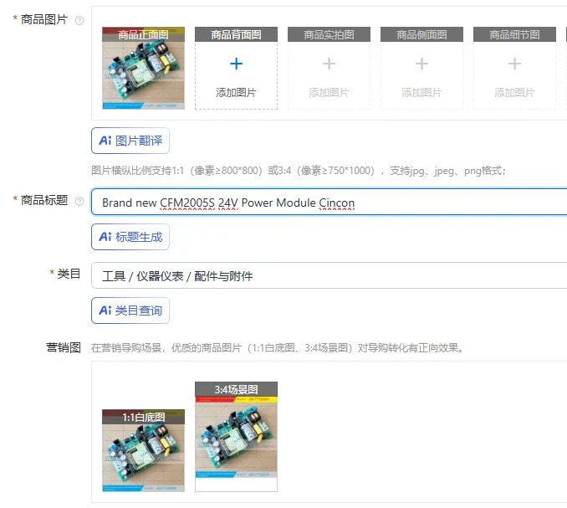
Task: Click the Ai icon in 类目查询 button
Action: 105,310
